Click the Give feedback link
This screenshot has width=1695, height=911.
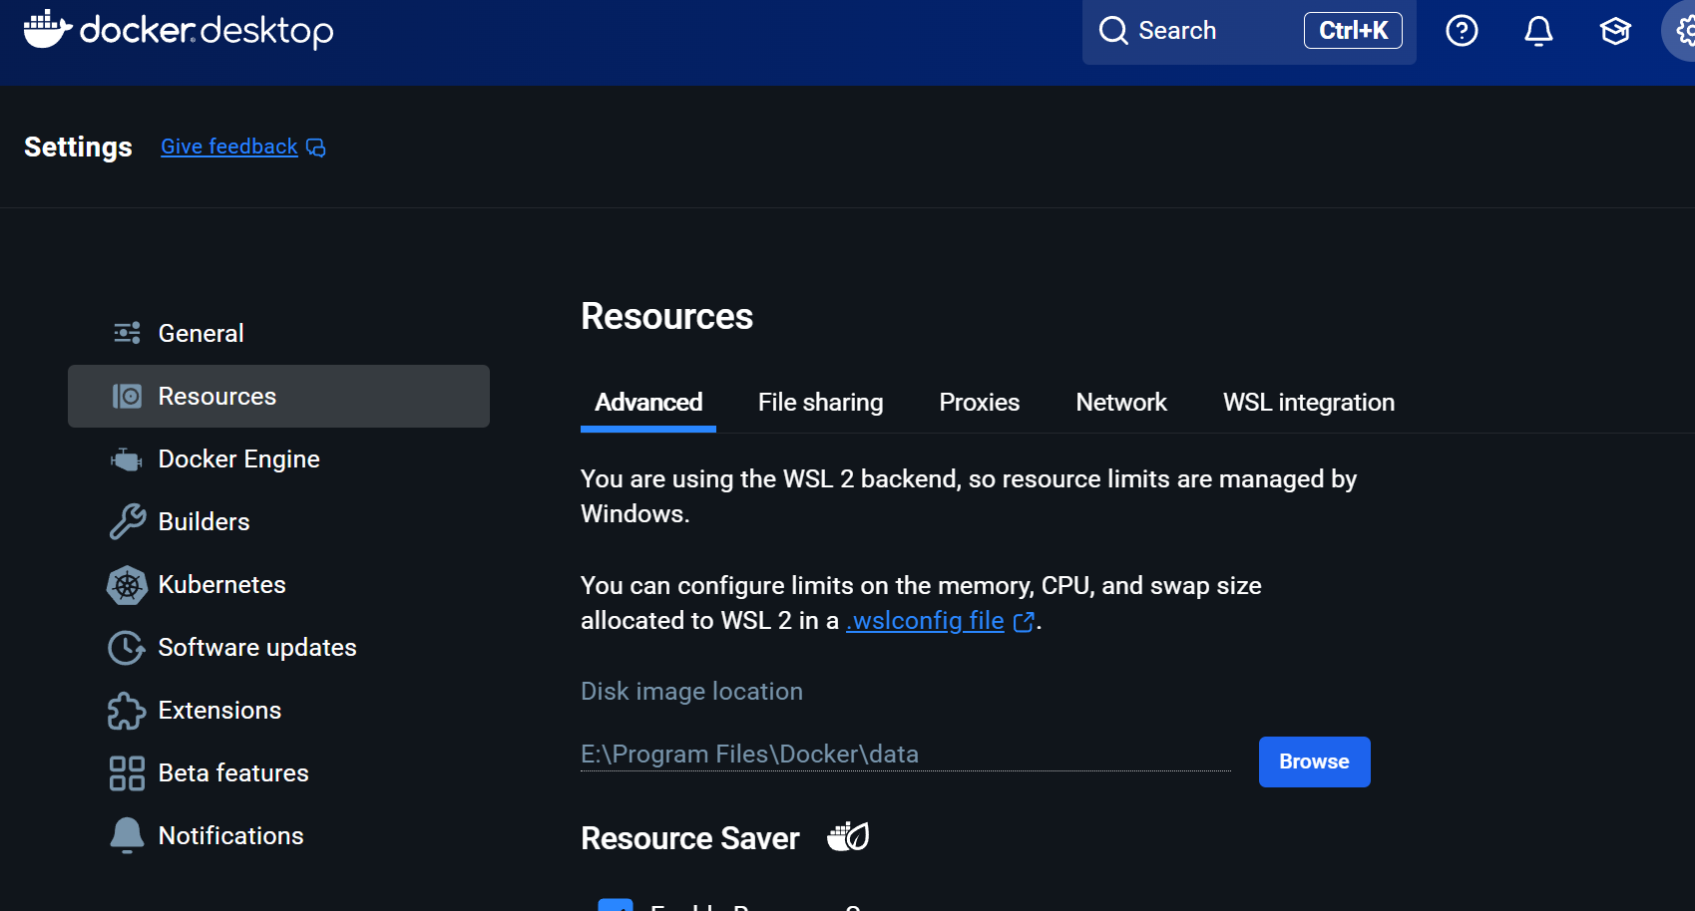(229, 147)
